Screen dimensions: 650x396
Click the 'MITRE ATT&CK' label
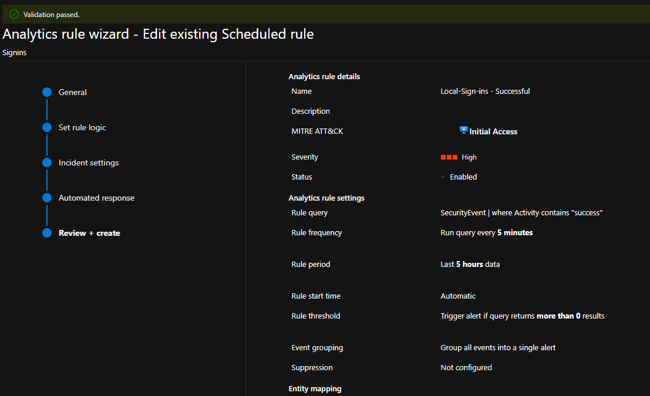click(x=317, y=131)
